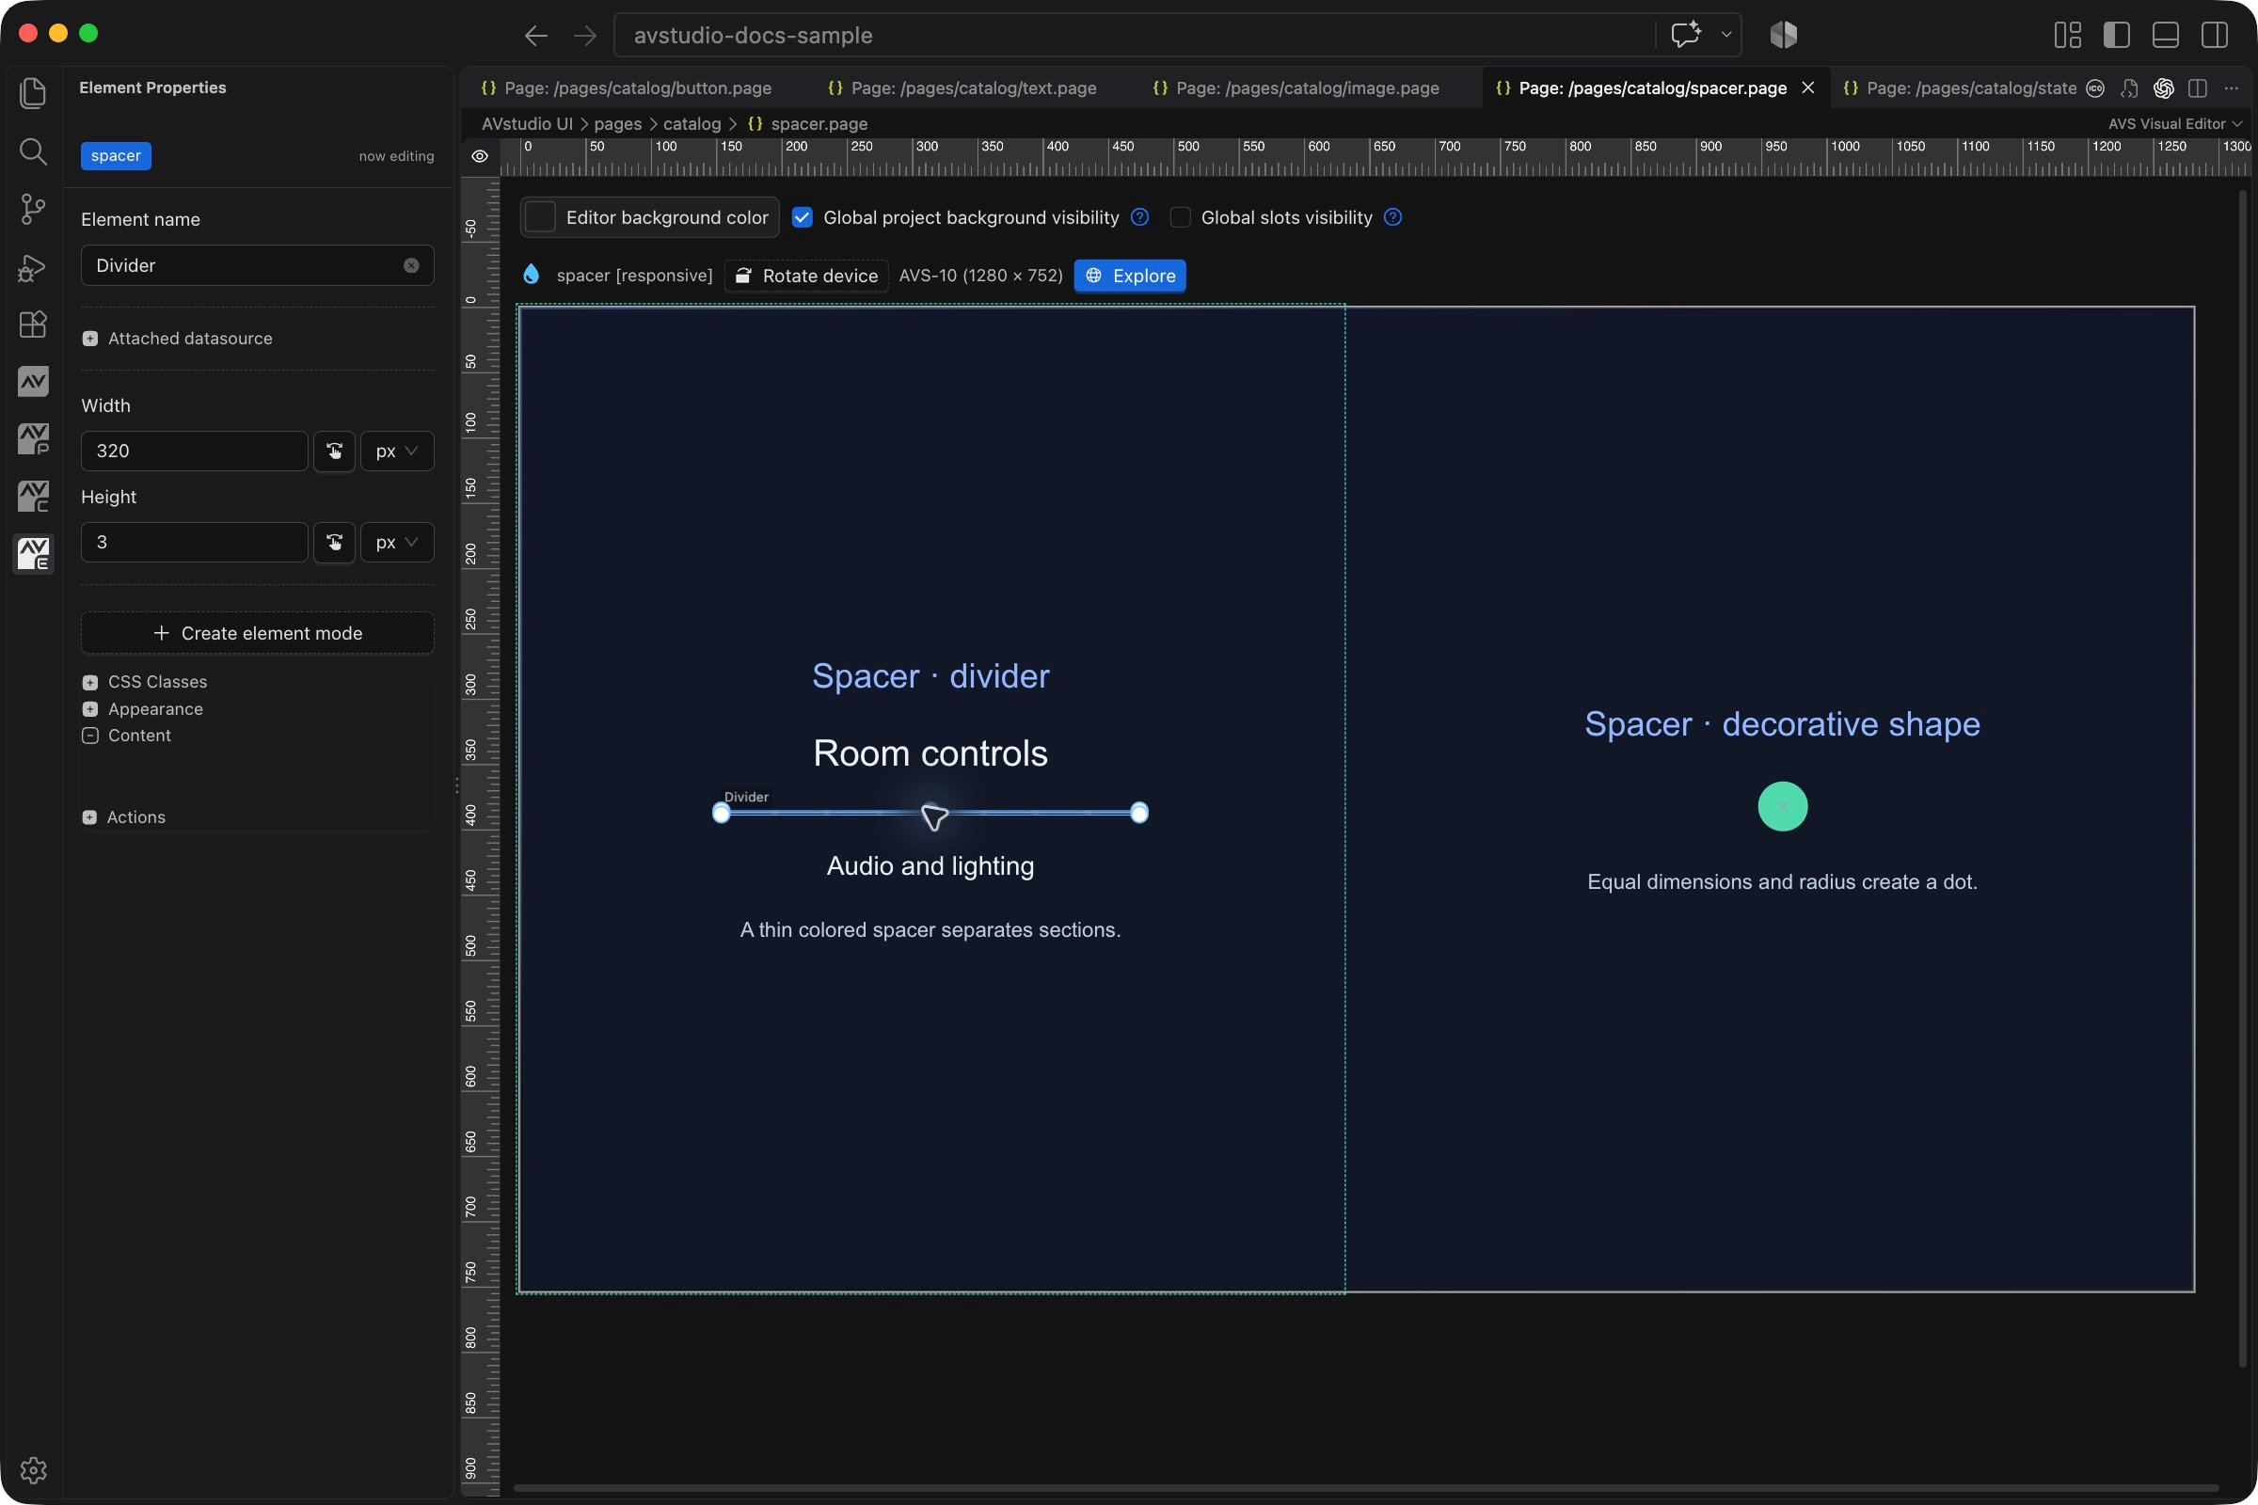This screenshot has width=2258, height=1505.
Task: Click the Rotate device button
Action: tap(806, 276)
